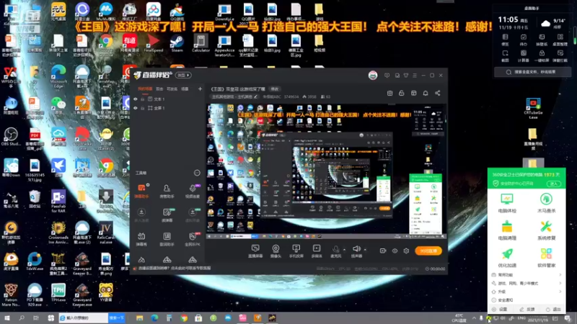Click the gift box icon above preview
Viewport: 577px width, 324px height.
point(389,94)
